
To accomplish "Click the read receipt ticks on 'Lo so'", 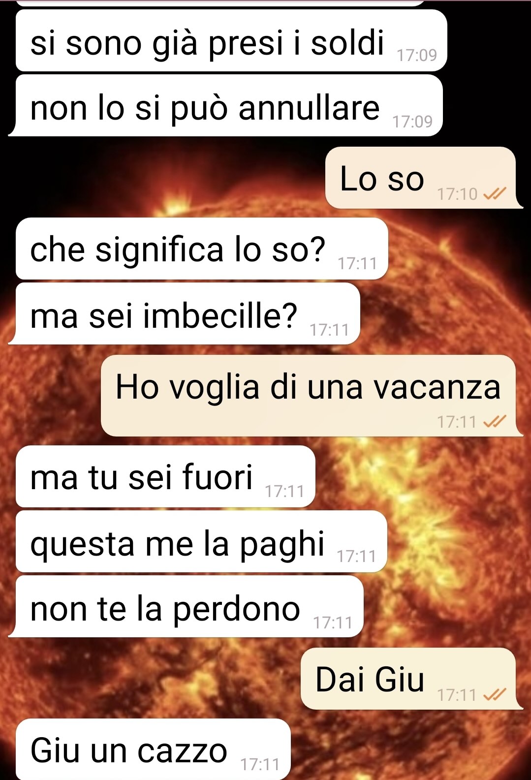I will 495,194.
